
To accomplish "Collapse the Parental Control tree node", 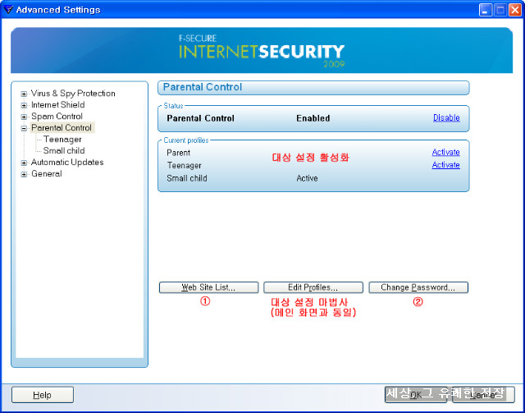I will point(24,128).
